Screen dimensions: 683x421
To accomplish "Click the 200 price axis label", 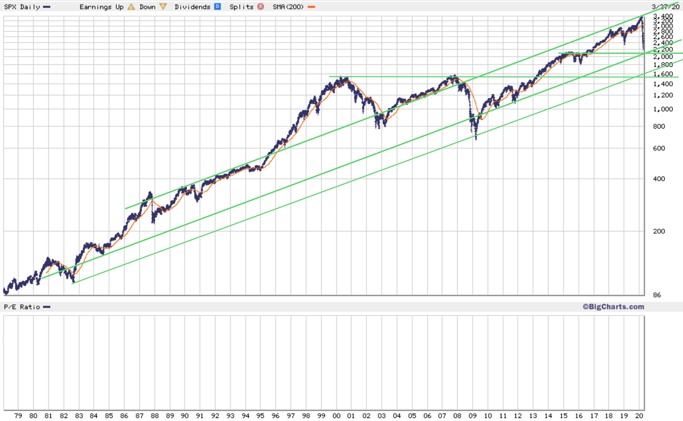I will click(659, 231).
